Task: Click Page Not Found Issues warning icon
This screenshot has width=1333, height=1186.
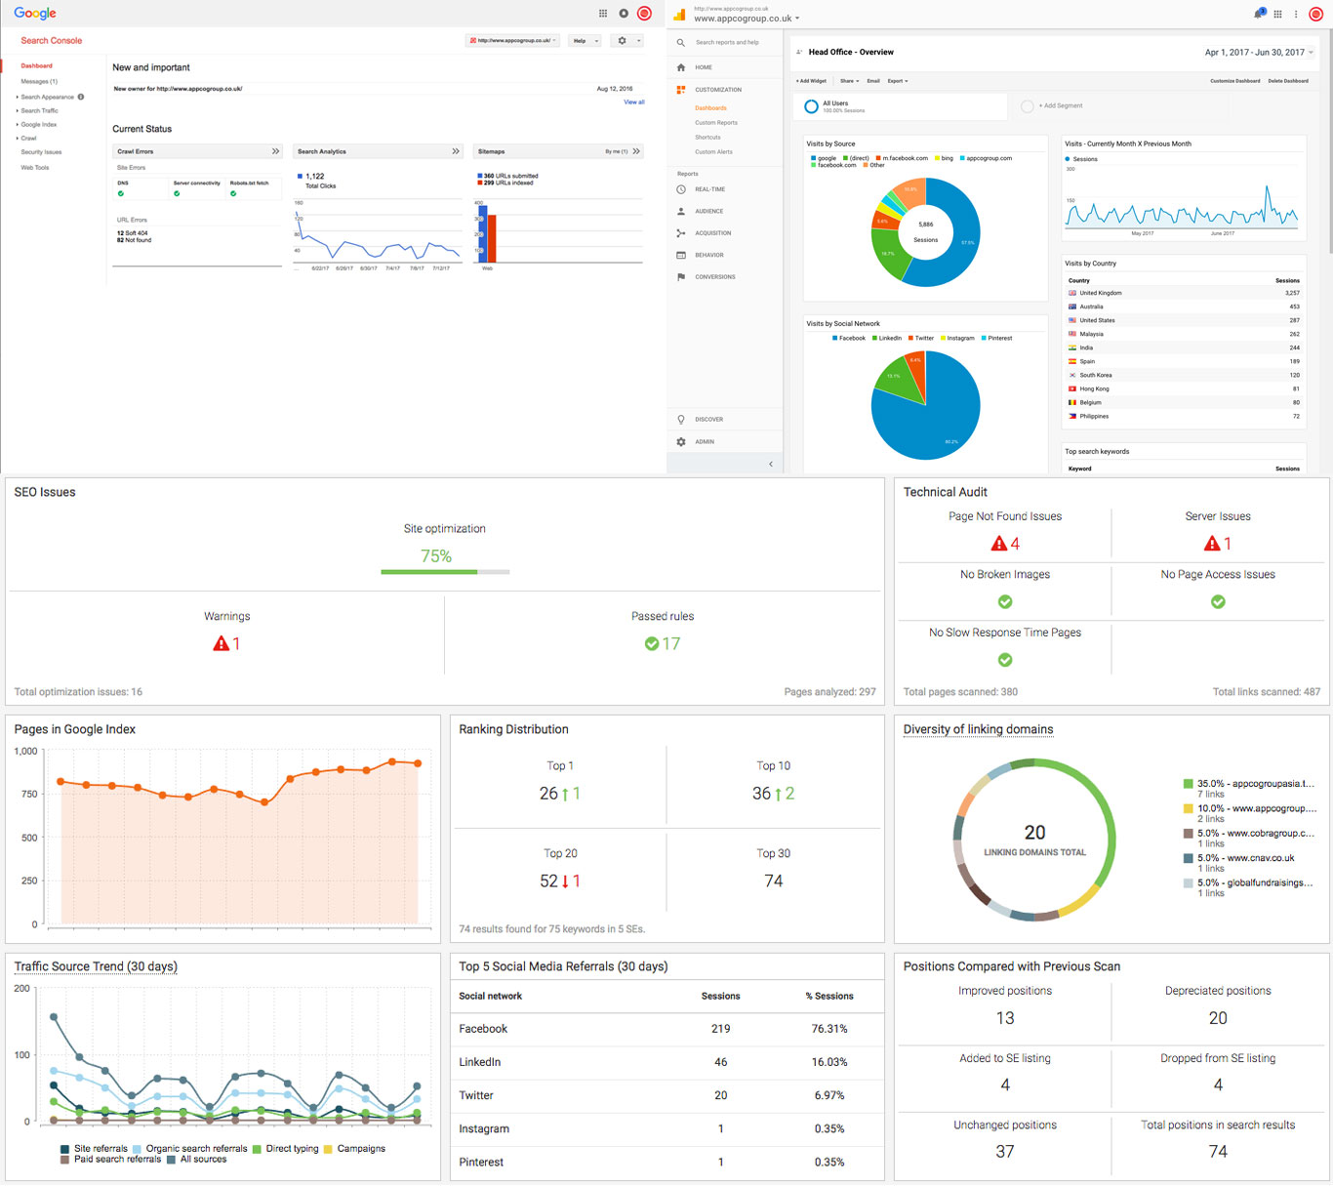Action: pos(998,544)
